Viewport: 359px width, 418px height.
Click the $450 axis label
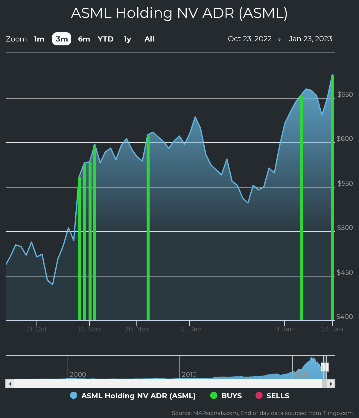point(345,272)
